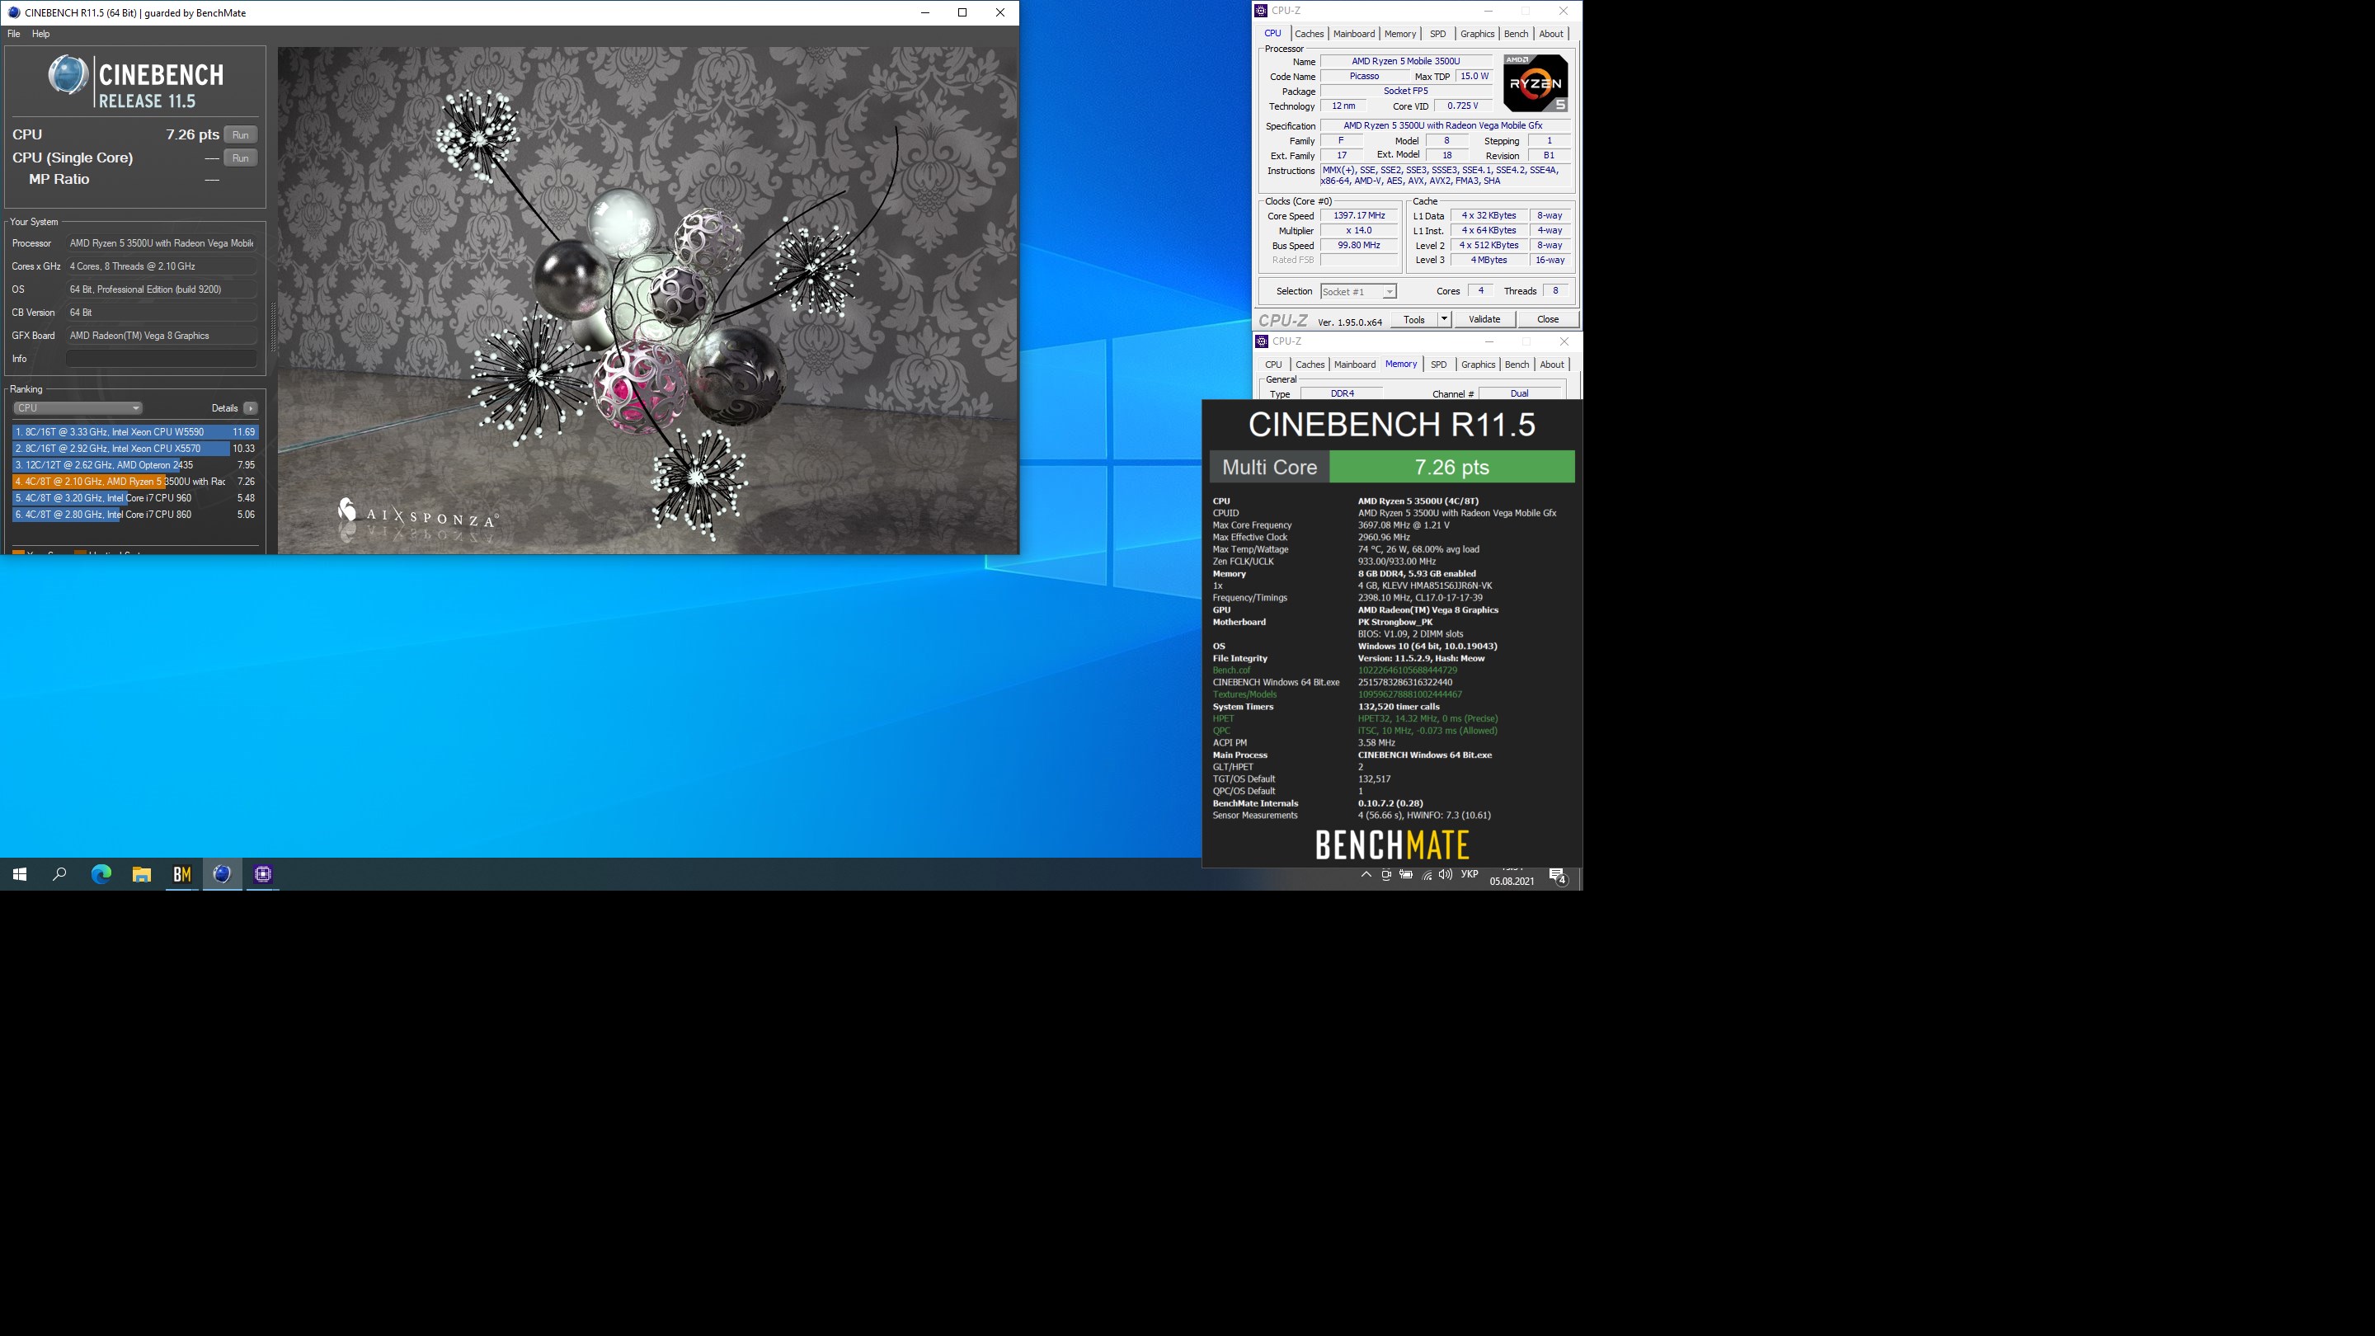Screen dimensions: 2375x1336
Task: Open Mainboard tab in top CPU-Z
Action: (x=1353, y=34)
